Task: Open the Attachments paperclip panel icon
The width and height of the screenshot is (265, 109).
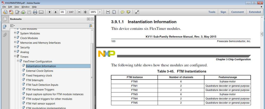Action: (x=5, y=35)
